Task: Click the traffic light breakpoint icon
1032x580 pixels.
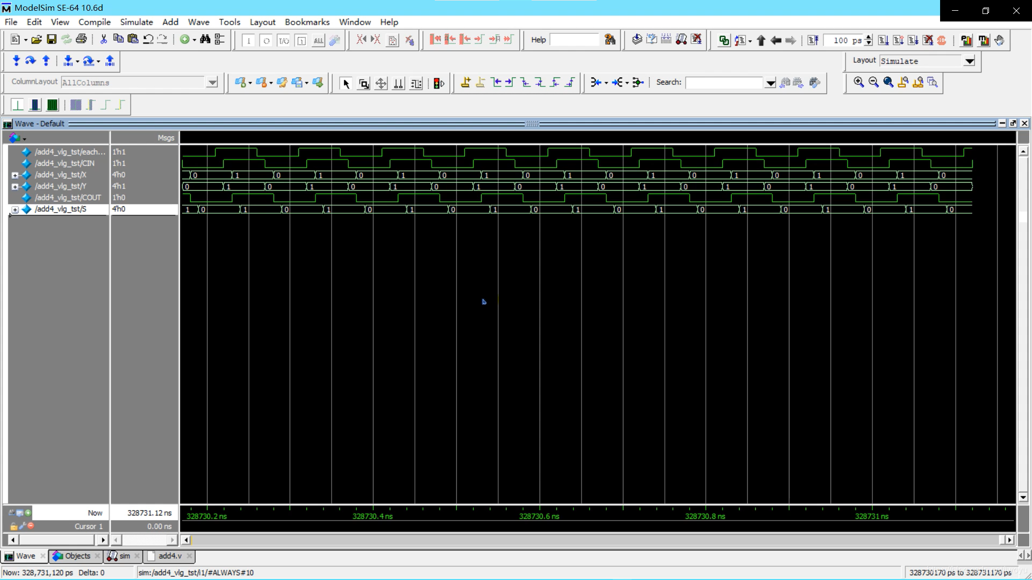Action: point(439,83)
